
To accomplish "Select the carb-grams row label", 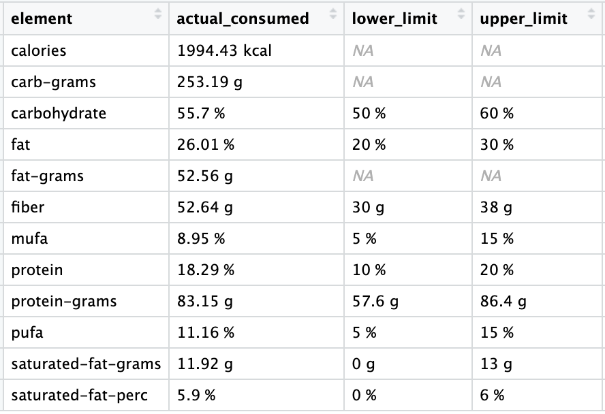I will pos(53,82).
